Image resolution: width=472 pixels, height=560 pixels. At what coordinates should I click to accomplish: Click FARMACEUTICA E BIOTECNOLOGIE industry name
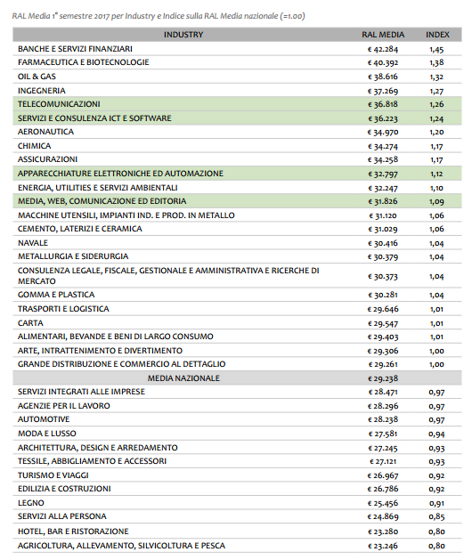tap(83, 62)
